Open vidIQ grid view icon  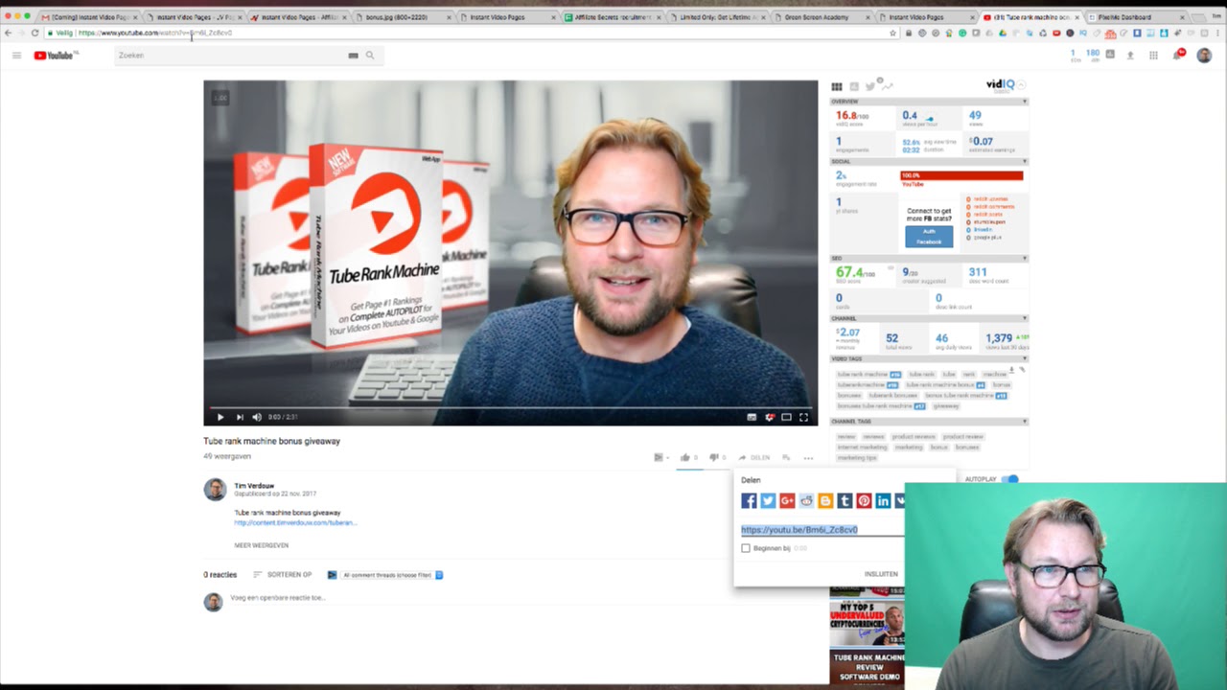836,86
